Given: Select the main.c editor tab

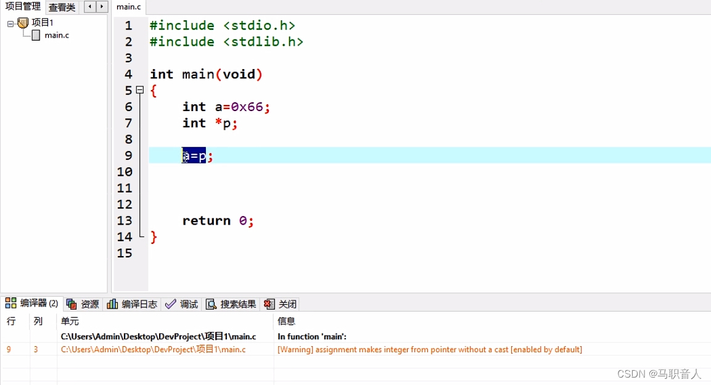Looking at the screenshot, I should pyautogui.click(x=129, y=7).
